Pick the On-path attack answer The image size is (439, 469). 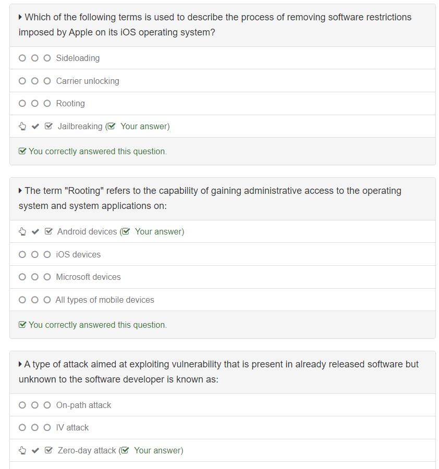click(83, 405)
